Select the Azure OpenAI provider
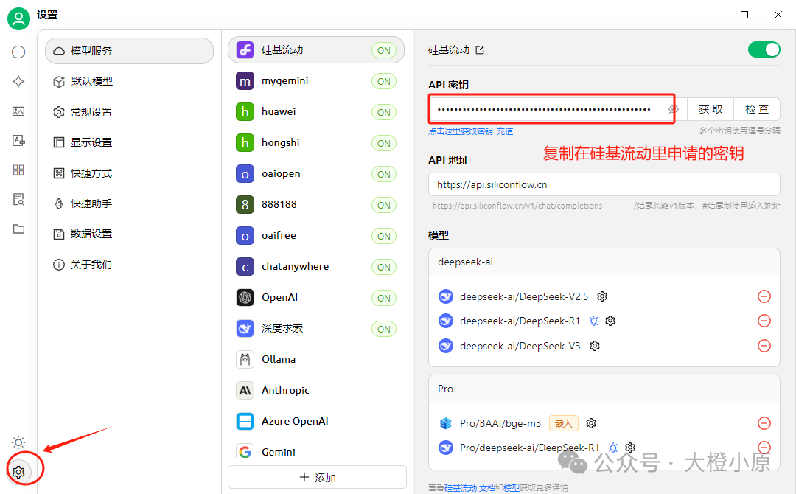This screenshot has width=796, height=494. (x=316, y=422)
